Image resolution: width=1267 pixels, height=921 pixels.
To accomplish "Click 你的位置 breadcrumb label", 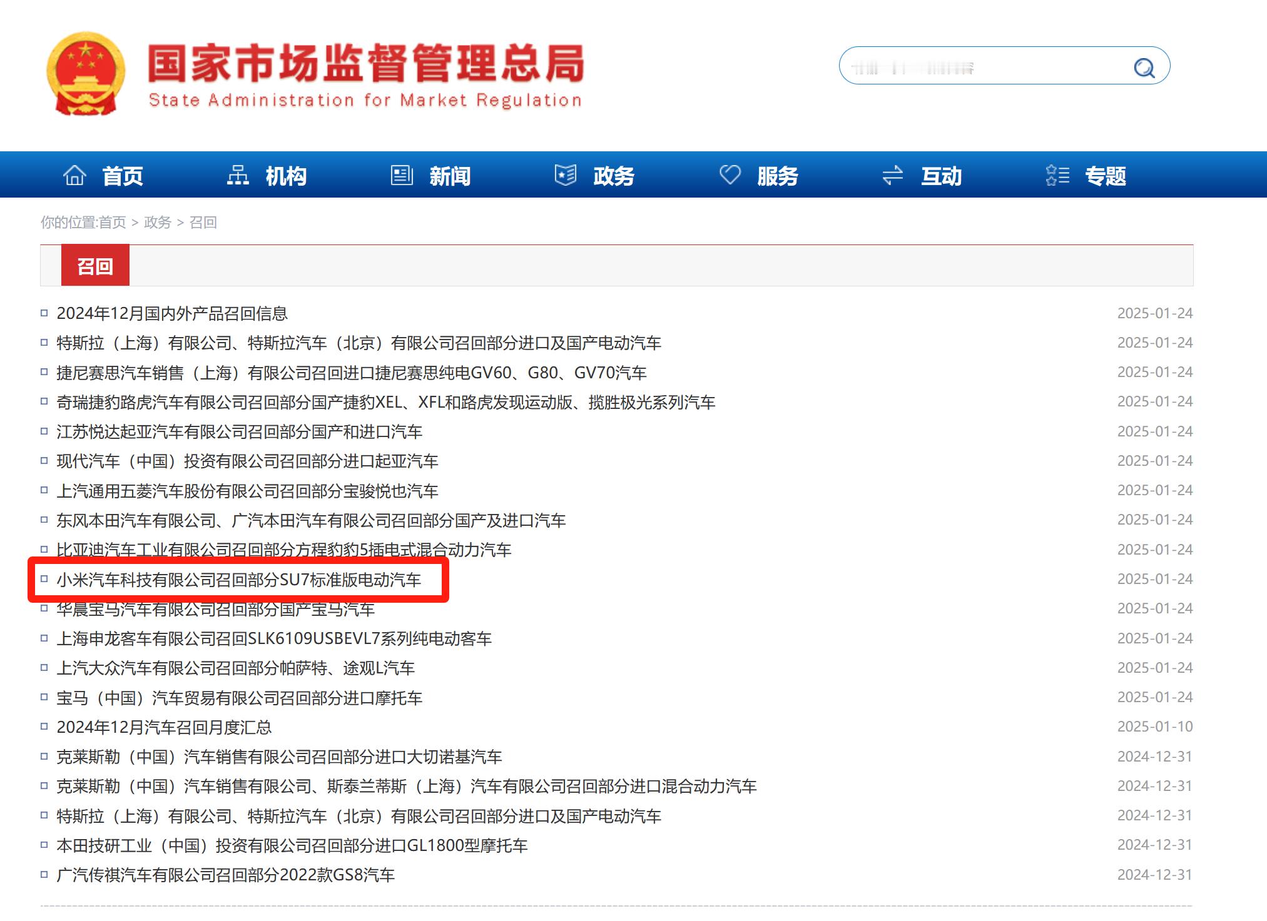I will (x=69, y=222).
